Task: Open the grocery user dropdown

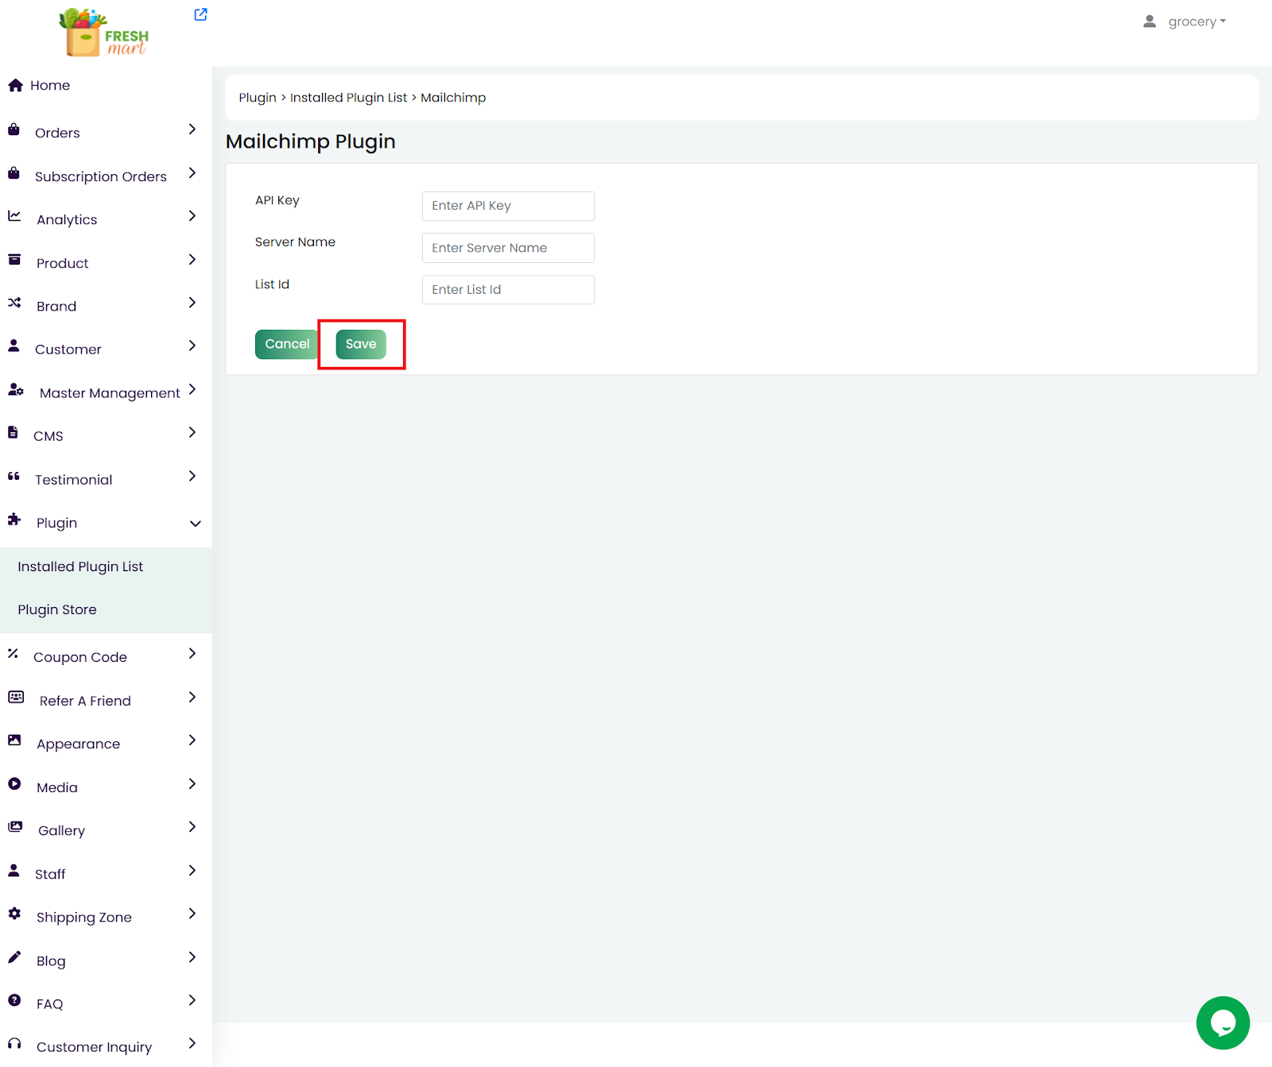Action: coord(1185,21)
